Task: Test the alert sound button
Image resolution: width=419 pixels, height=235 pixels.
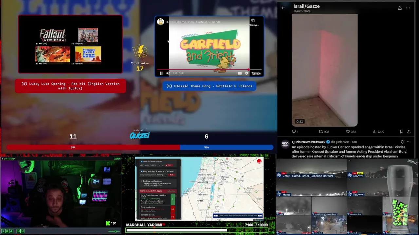Action: (x=169, y=165)
